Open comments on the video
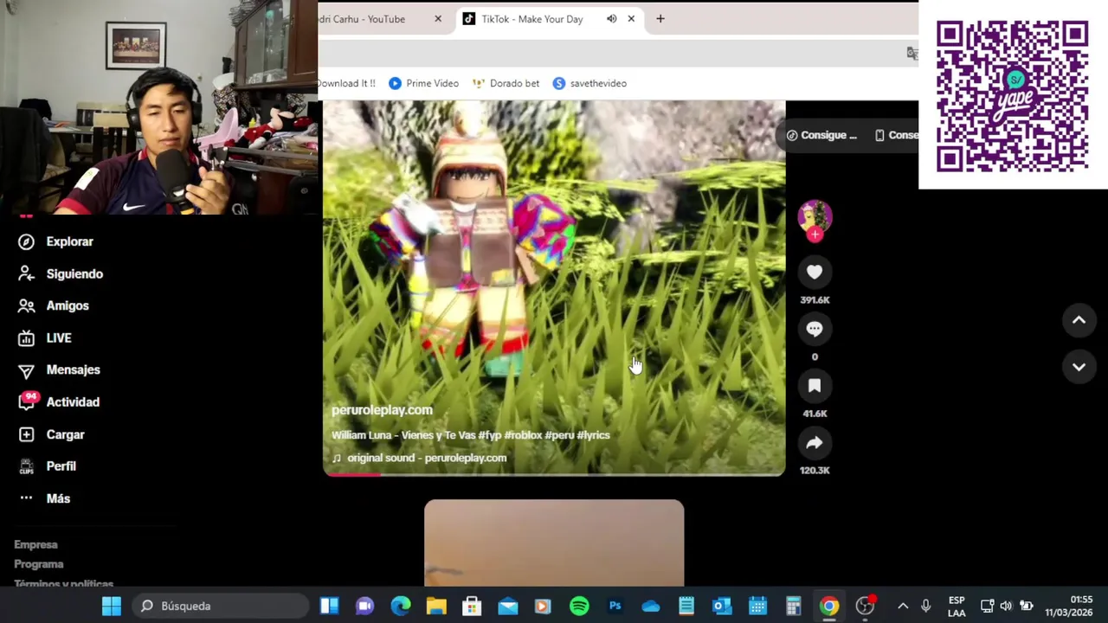This screenshot has height=623, width=1108. click(x=815, y=329)
